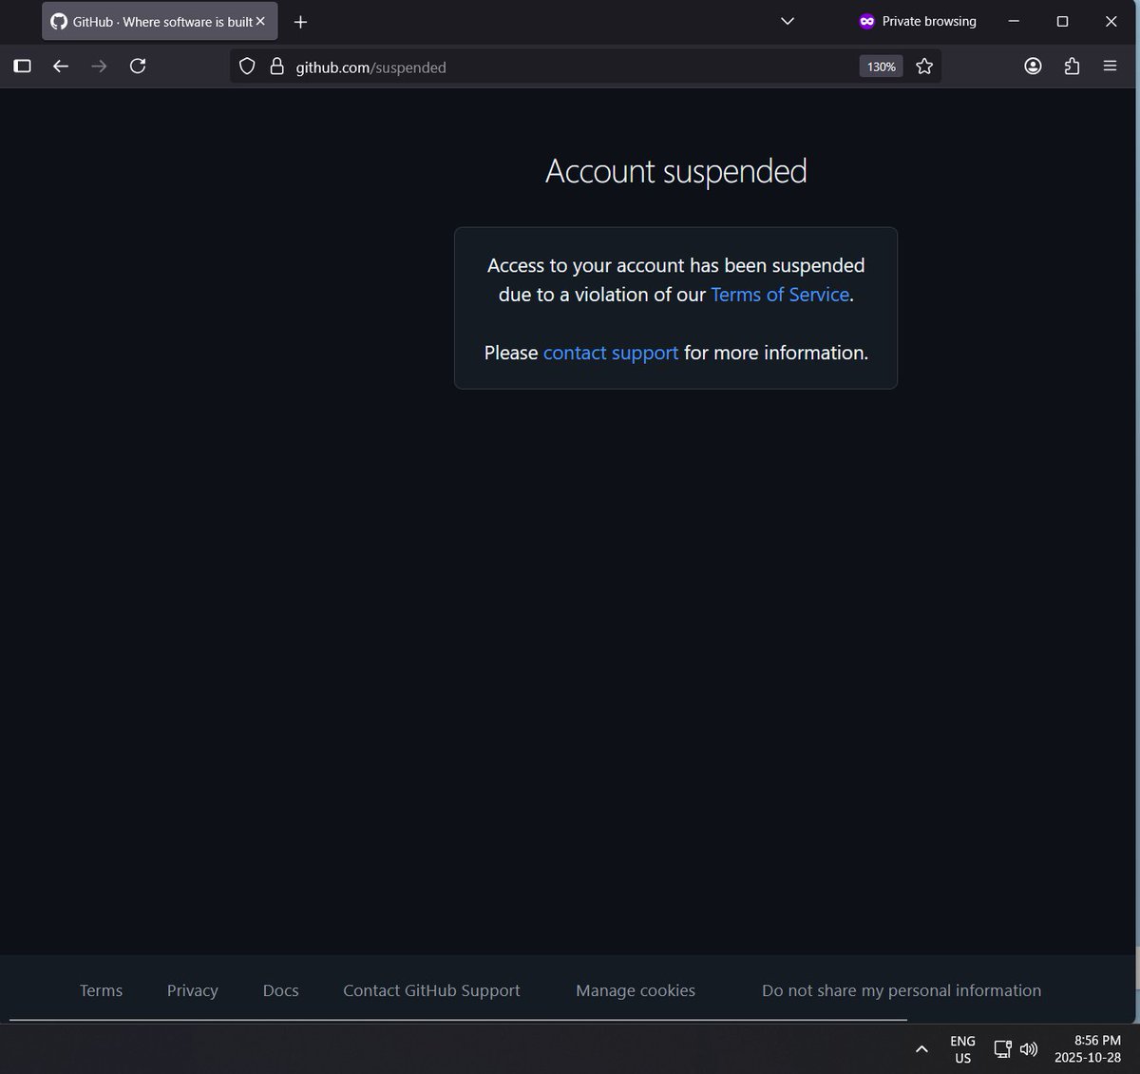The image size is (1140, 1074).
Task: Close the GitHub tab
Action: tap(260, 21)
